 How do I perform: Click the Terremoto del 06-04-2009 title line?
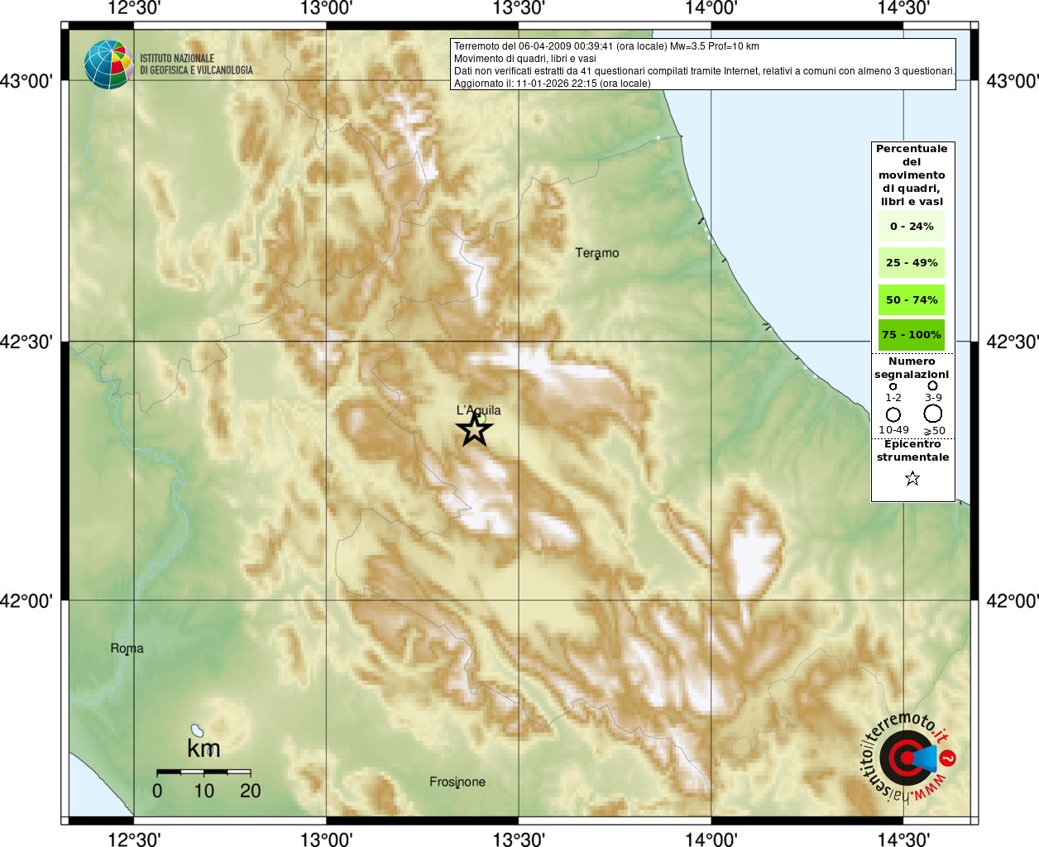(x=606, y=46)
